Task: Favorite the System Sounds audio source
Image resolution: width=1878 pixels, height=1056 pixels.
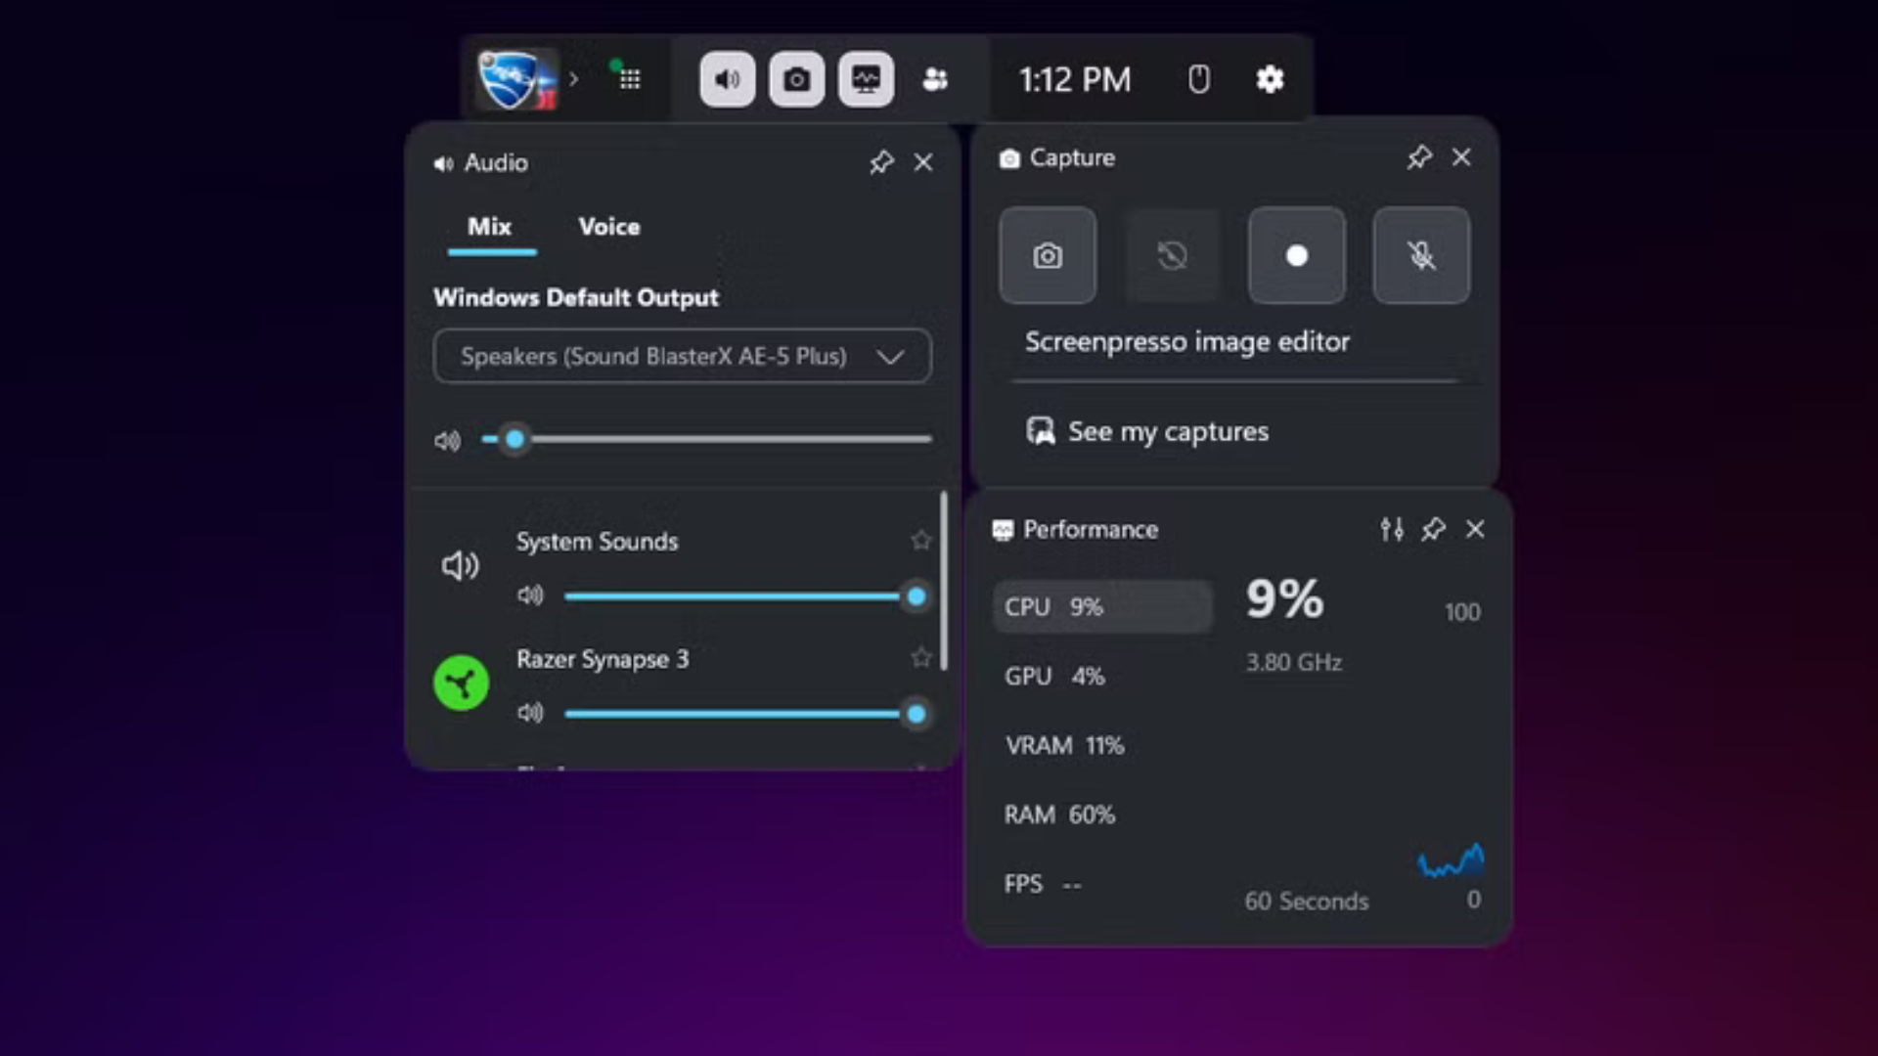Action: [919, 540]
